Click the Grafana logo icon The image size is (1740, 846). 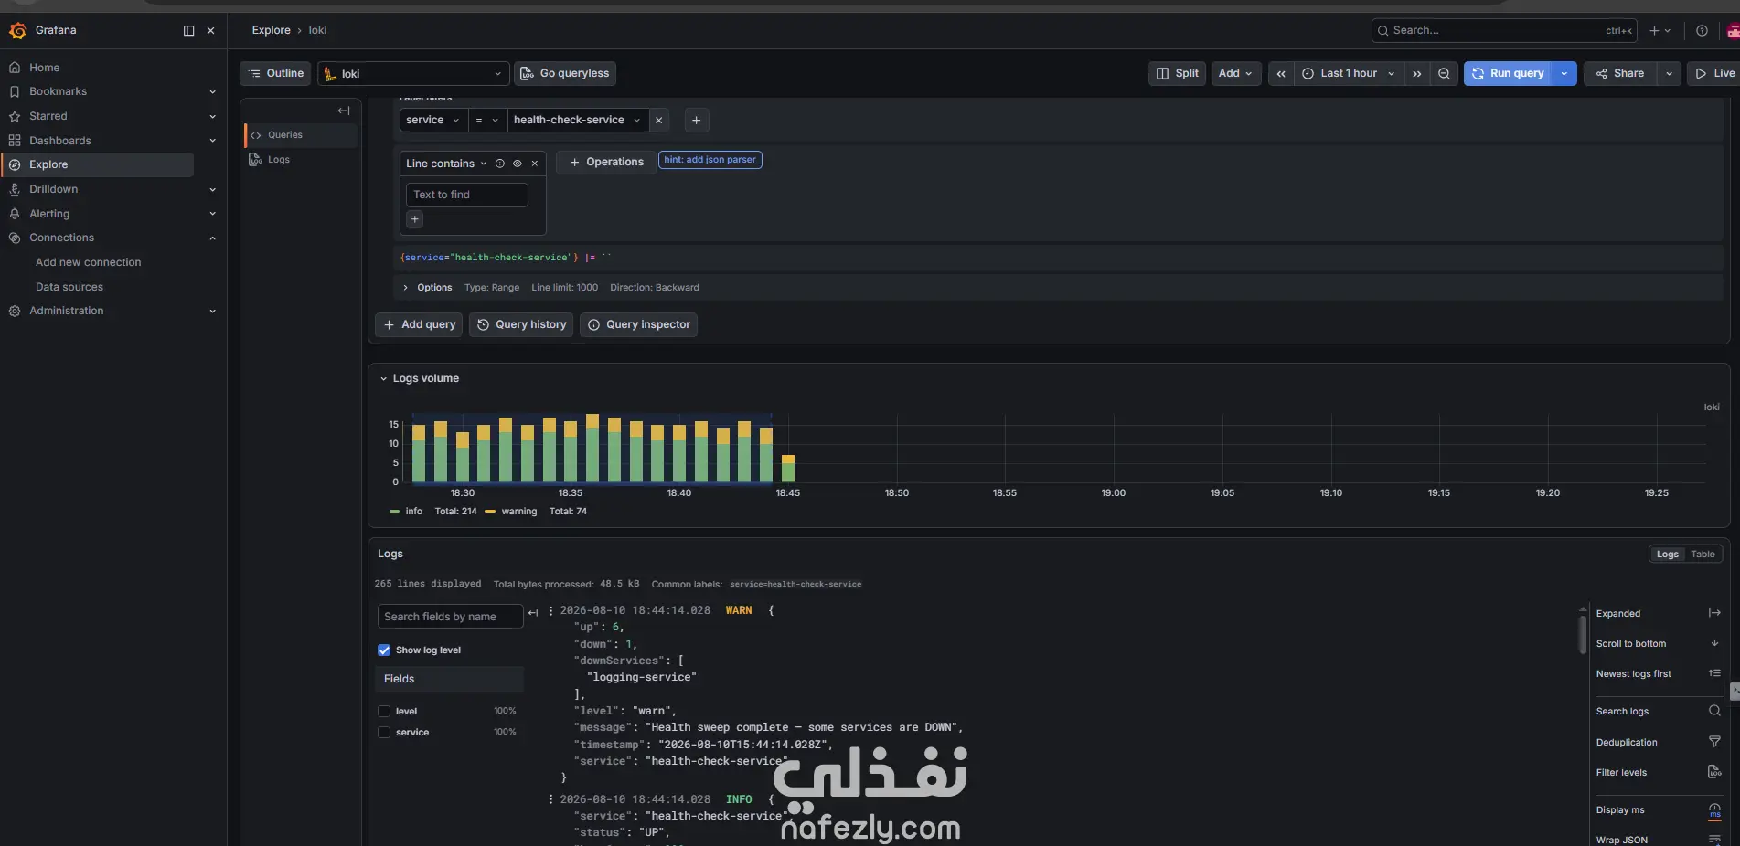(x=16, y=31)
